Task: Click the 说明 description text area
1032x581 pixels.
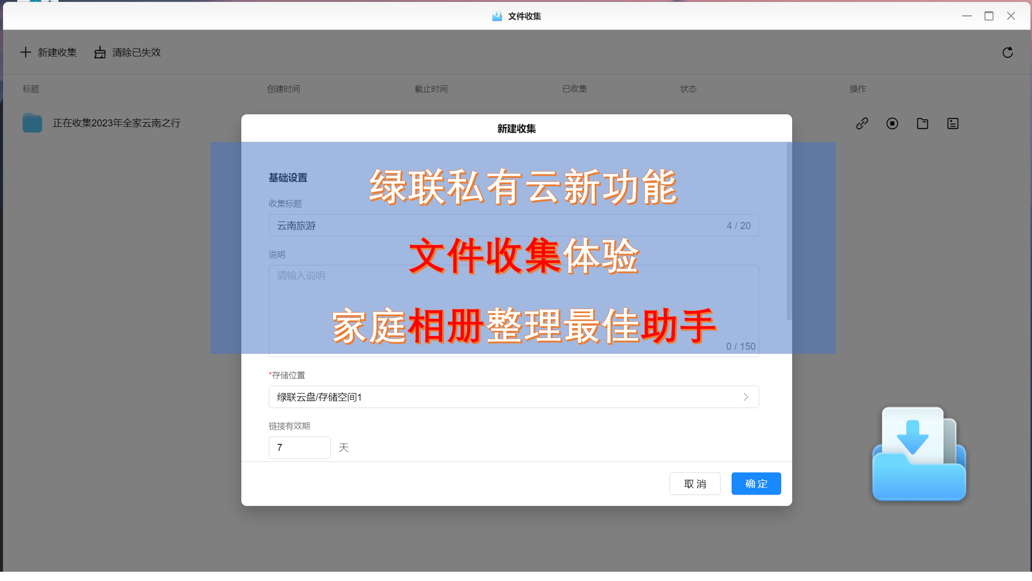Action: 514,311
